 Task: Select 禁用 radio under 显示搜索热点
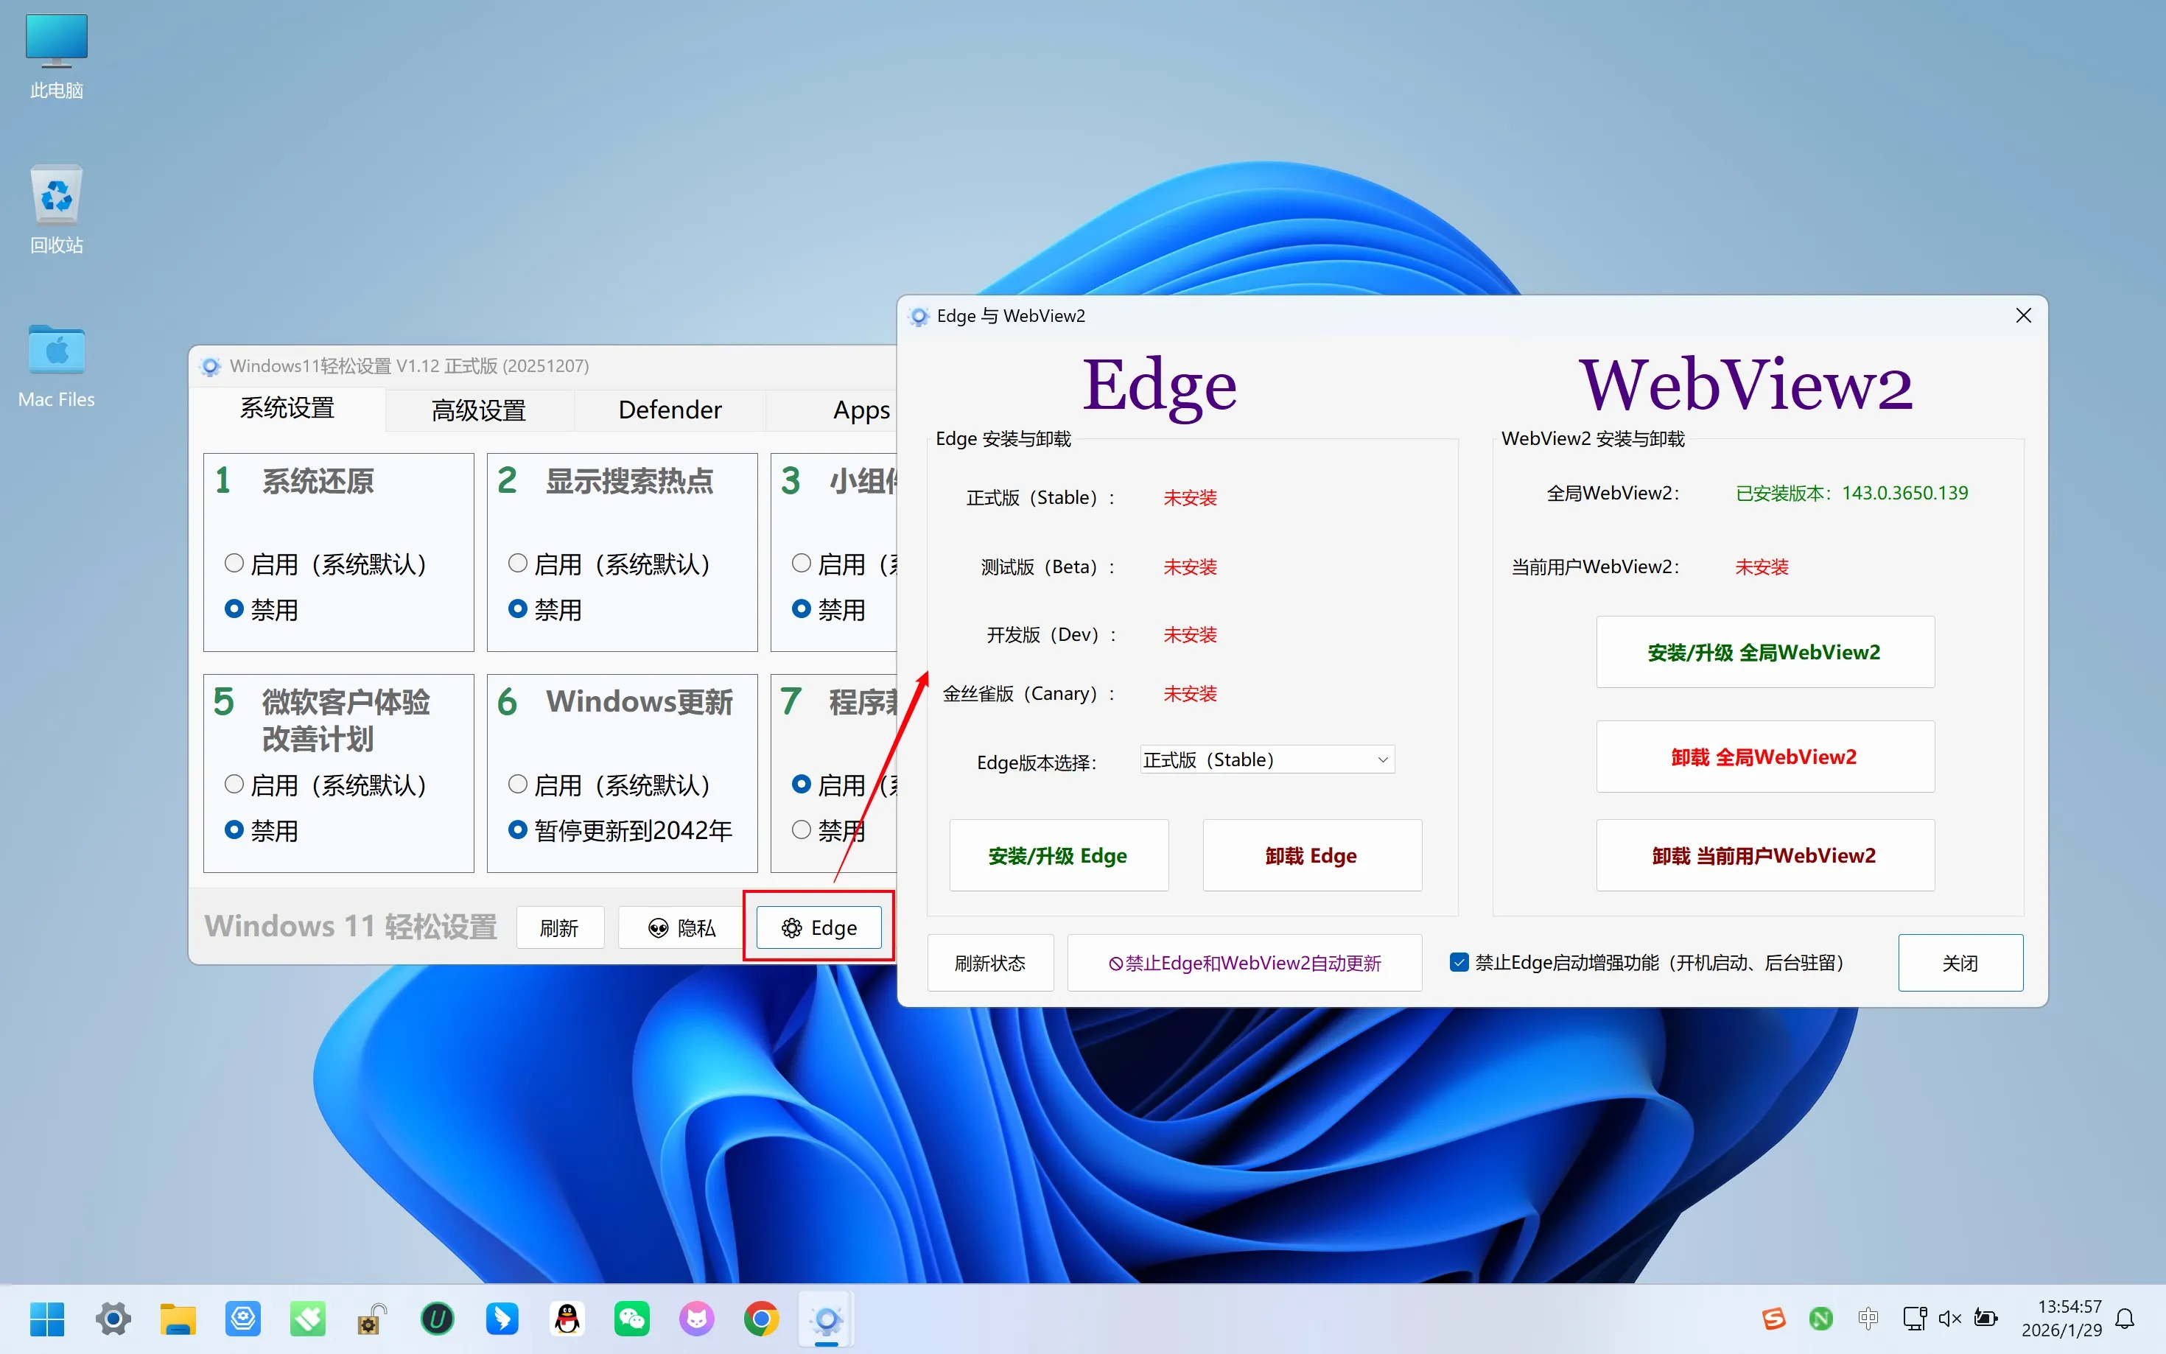tap(517, 609)
